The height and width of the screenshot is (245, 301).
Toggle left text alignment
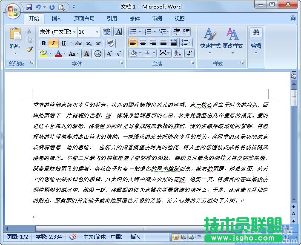click(x=133, y=43)
